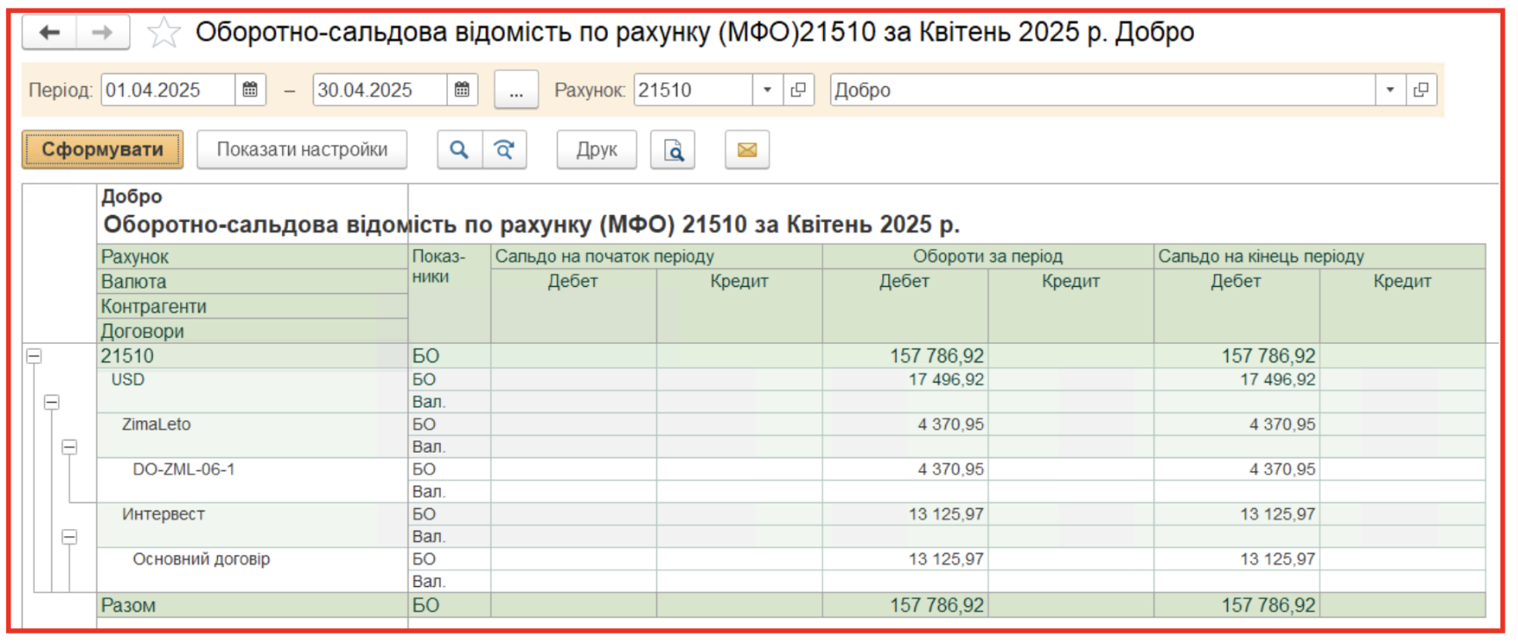Open the account 21510 record icon
Viewport: 1518px width, 644px height.
(799, 89)
